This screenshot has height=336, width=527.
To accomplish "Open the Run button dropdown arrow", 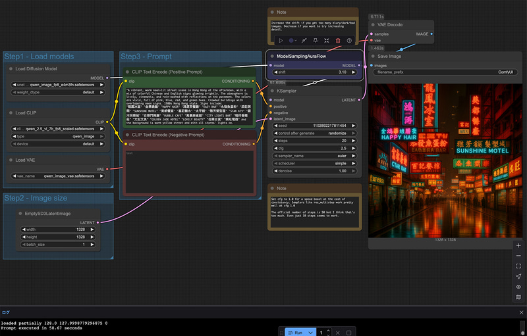I will [x=310, y=333].
